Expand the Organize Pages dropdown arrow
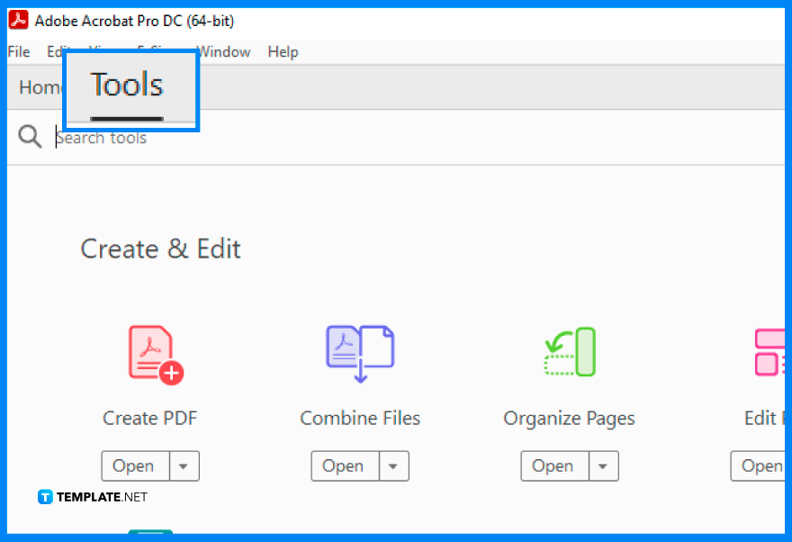The height and width of the screenshot is (542, 792). pyautogui.click(x=603, y=465)
